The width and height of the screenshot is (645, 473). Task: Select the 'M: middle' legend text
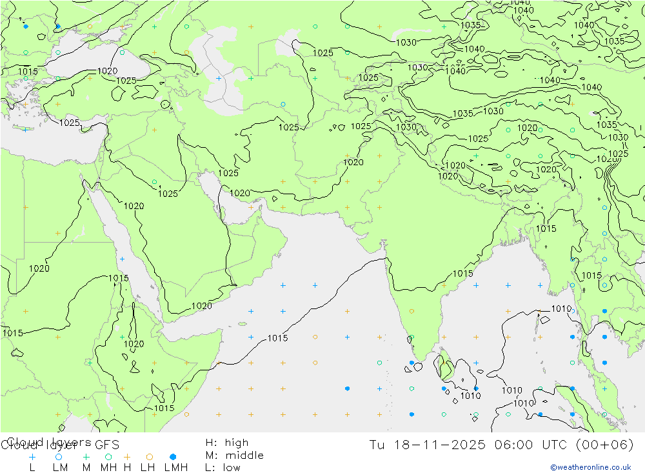[235, 456]
